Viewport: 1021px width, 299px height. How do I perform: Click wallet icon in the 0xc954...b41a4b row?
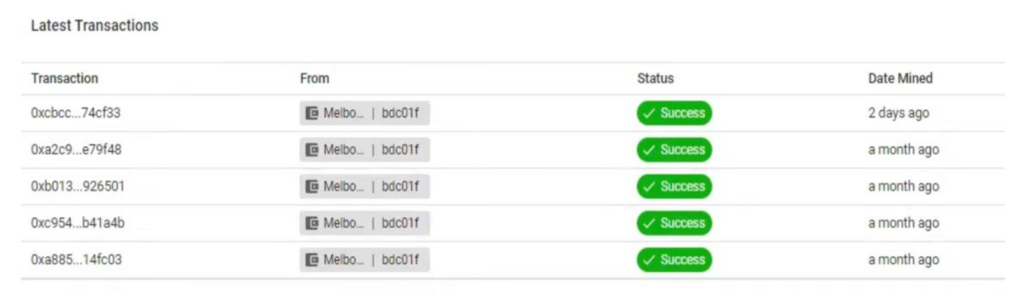[312, 223]
